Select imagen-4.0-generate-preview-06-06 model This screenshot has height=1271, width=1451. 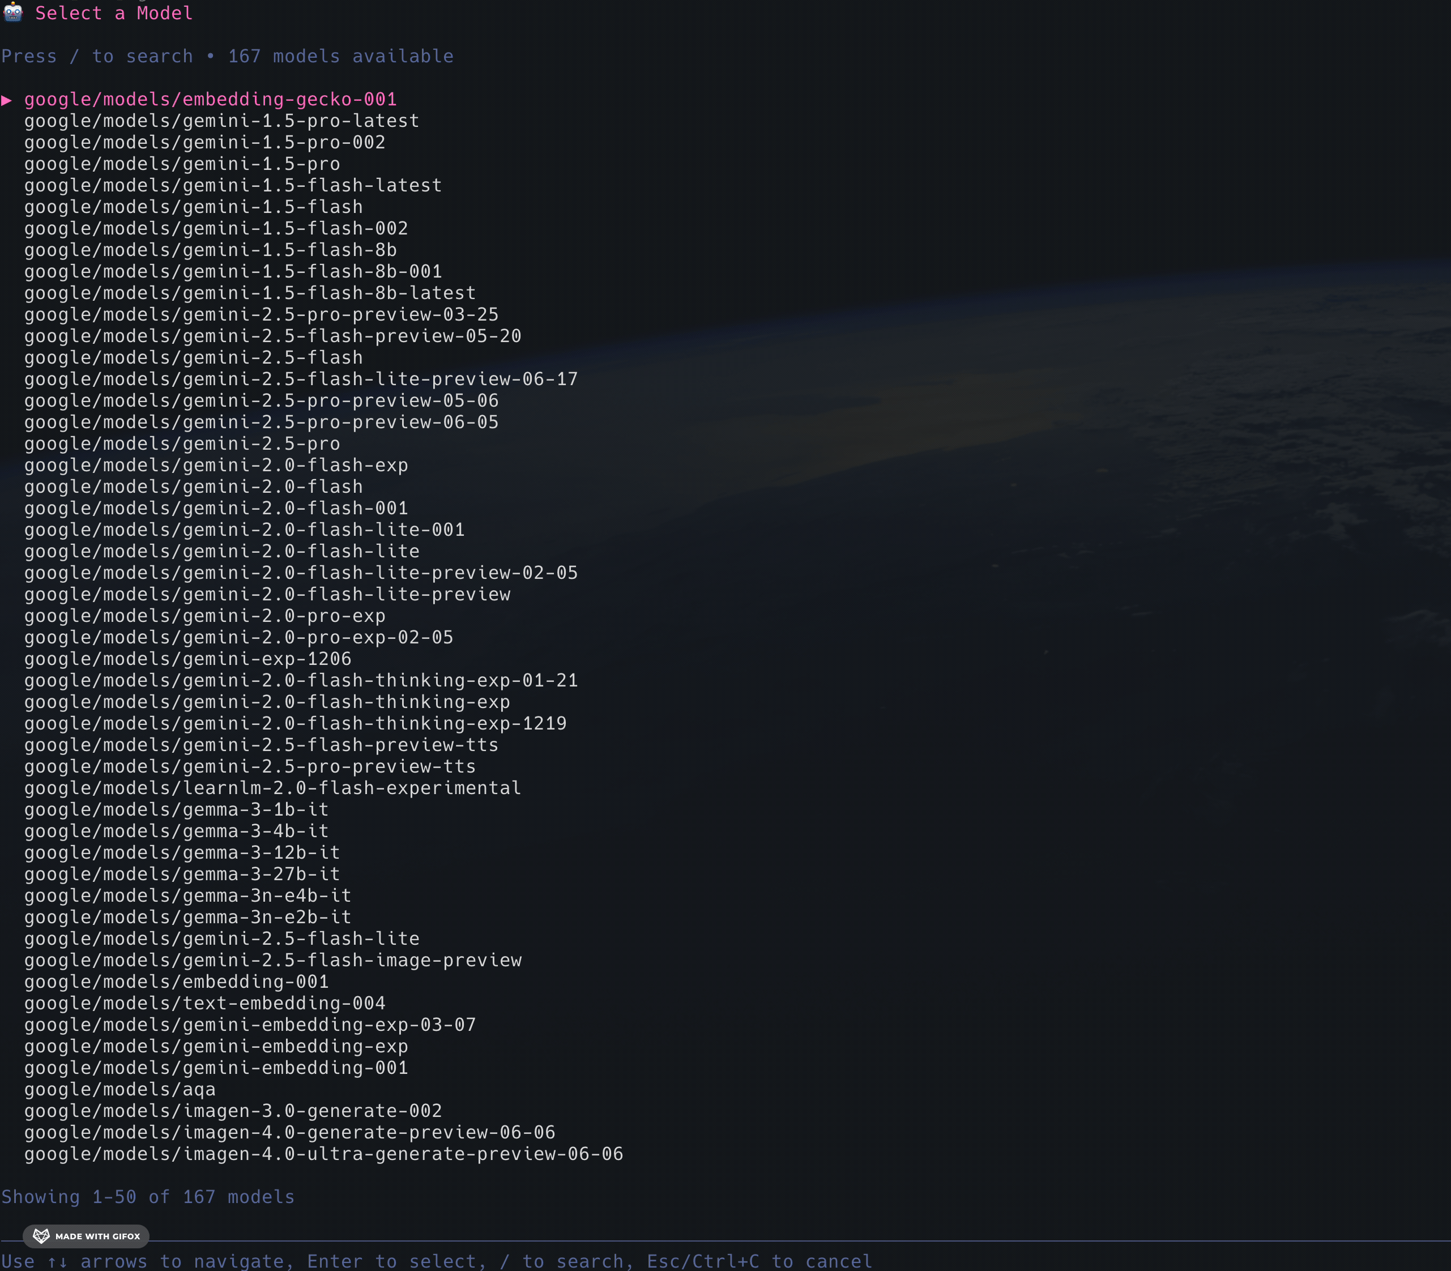[x=290, y=1132]
